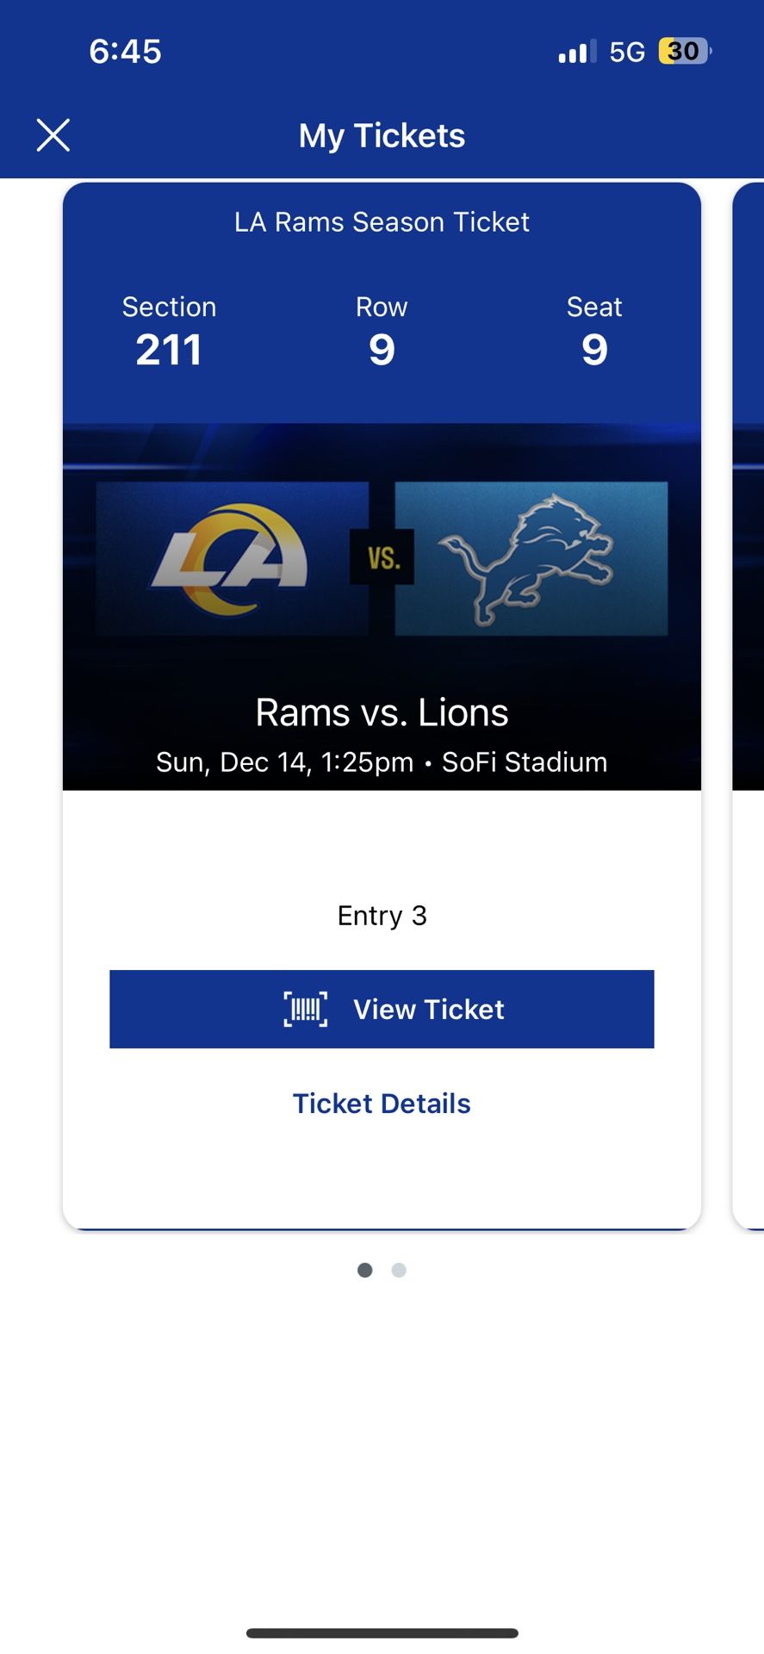Tap the Entry 3 label
The width and height of the screenshot is (764, 1654).
pos(382,916)
